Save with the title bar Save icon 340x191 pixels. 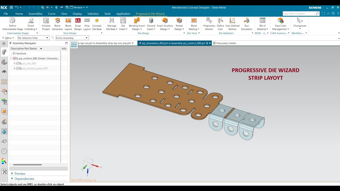[11, 7]
